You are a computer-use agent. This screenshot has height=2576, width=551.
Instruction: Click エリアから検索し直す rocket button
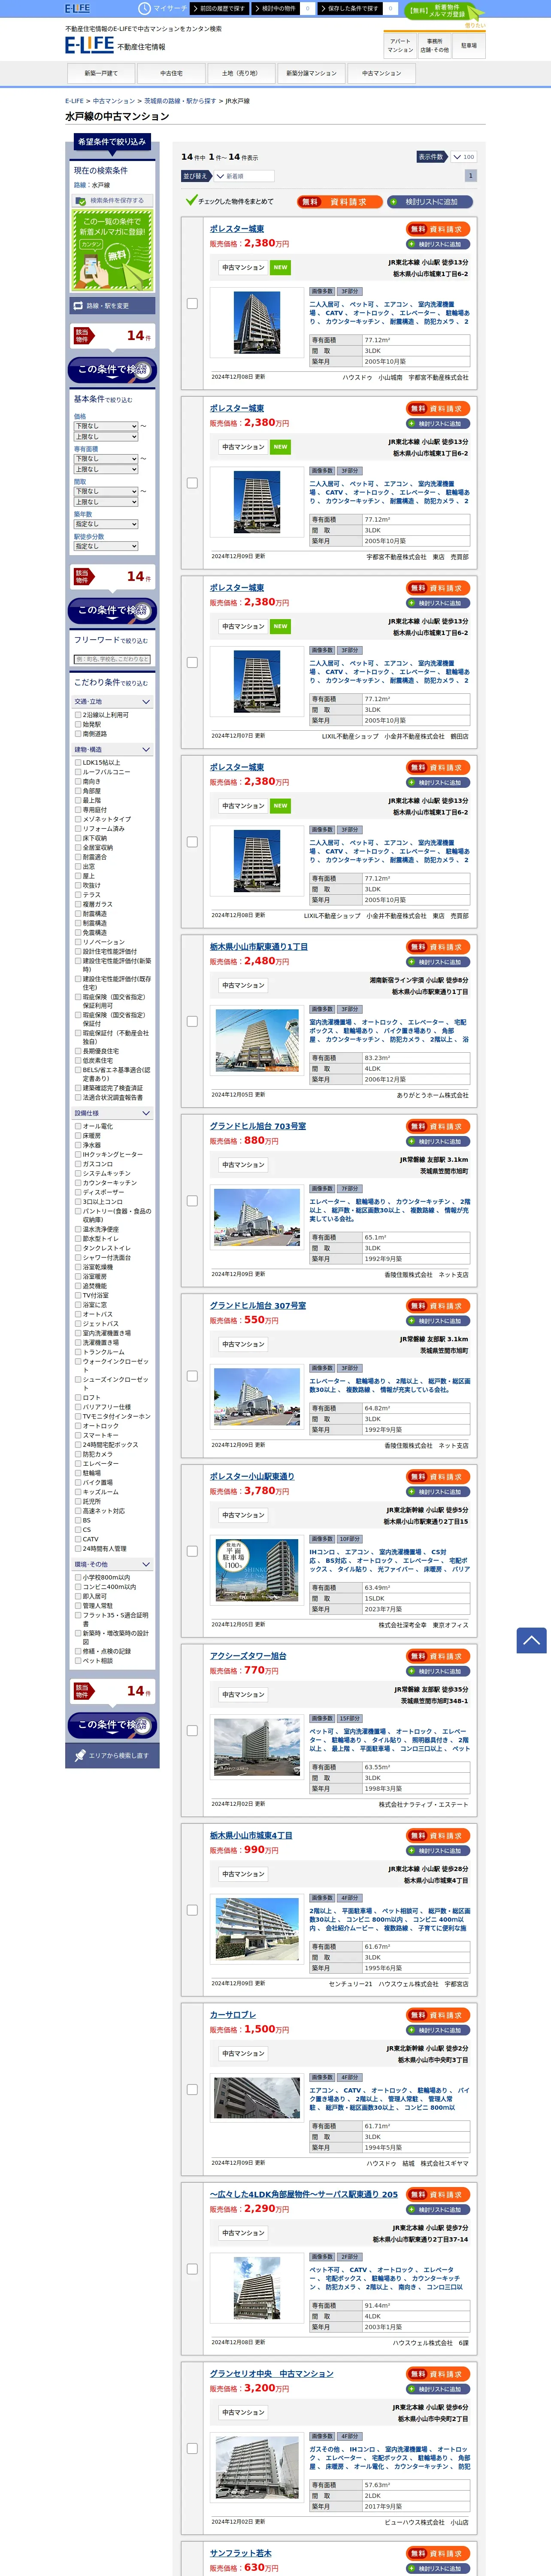[x=112, y=1755]
